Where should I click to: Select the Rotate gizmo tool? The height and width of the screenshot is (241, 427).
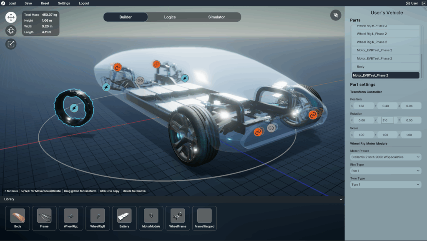coord(10,30)
